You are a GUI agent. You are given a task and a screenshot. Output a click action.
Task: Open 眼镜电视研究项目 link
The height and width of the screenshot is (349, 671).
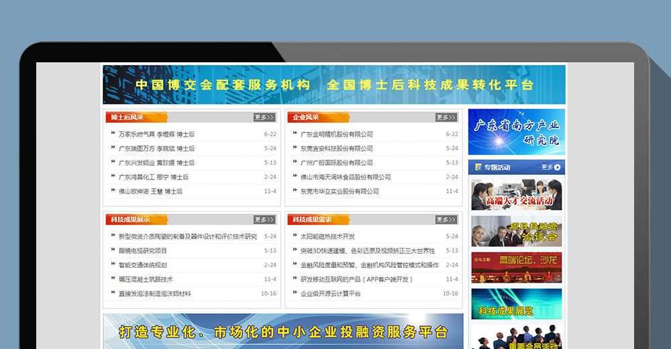[x=143, y=251]
